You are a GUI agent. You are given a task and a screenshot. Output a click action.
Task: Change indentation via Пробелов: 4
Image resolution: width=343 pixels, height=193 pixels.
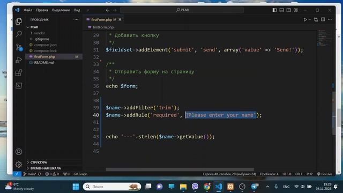pyautogui.click(x=269, y=174)
